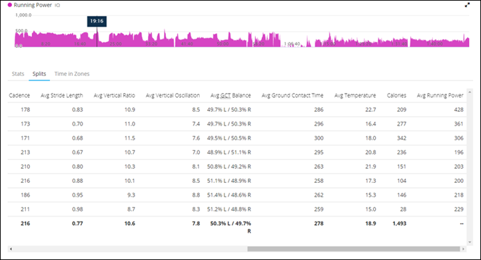Click the Cadence column header
The width and height of the screenshot is (481, 260).
19,95
